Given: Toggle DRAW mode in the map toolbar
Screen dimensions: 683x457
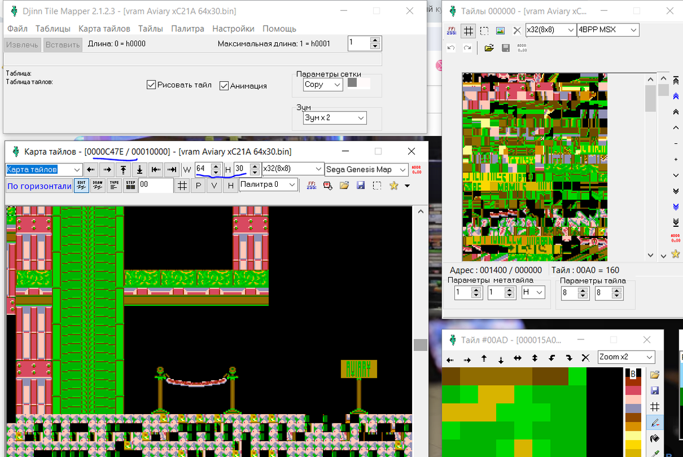Looking at the screenshot, I should (98, 186).
